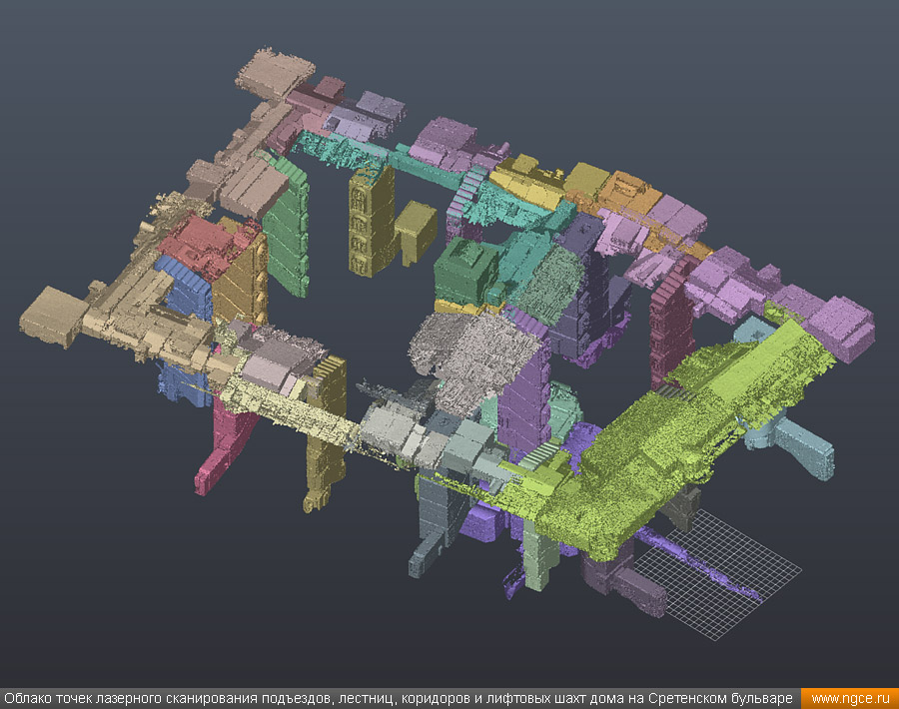Select the olive-yellow elevator shaft with arched windows

click(x=371, y=221)
